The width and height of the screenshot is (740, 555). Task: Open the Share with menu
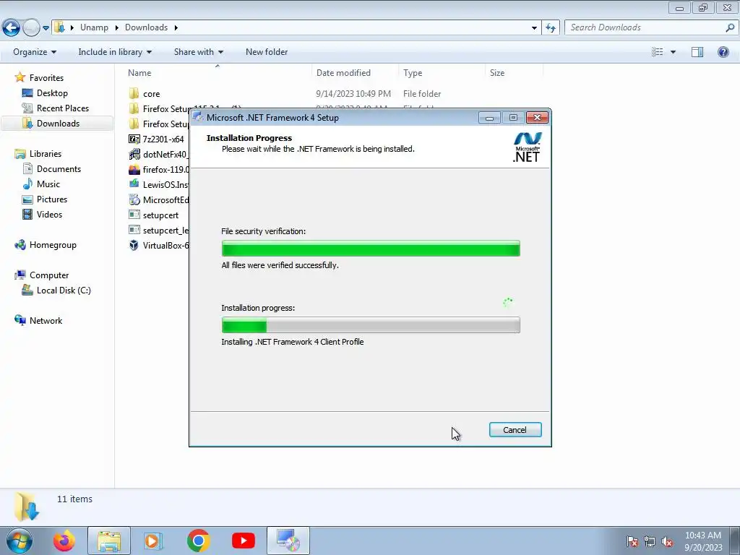click(x=198, y=52)
